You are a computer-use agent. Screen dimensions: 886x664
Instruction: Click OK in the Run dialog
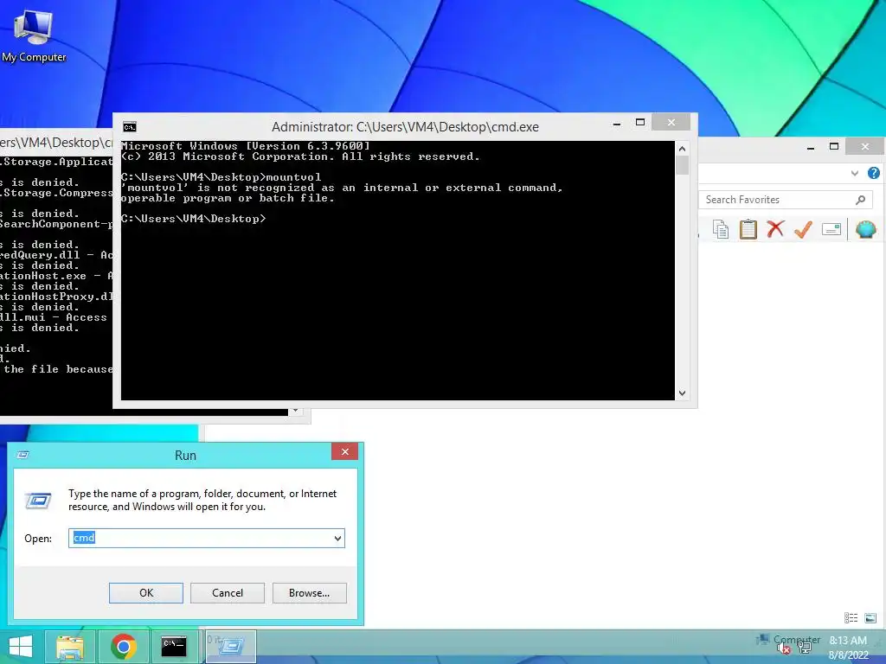click(145, 593)
